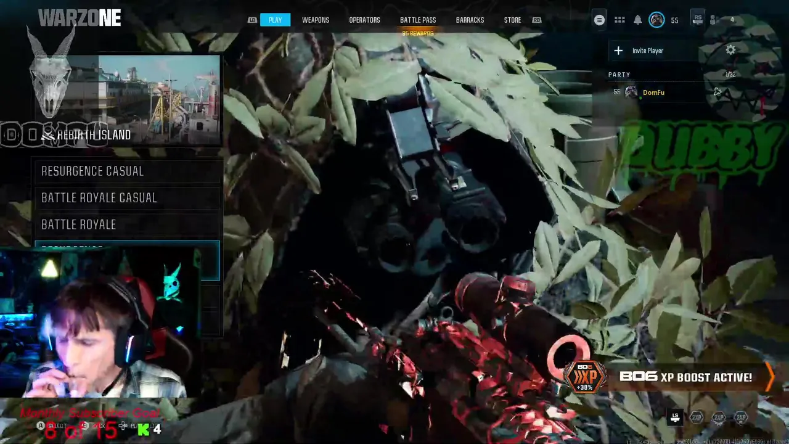Open party settings gear icon

[730, 50]
